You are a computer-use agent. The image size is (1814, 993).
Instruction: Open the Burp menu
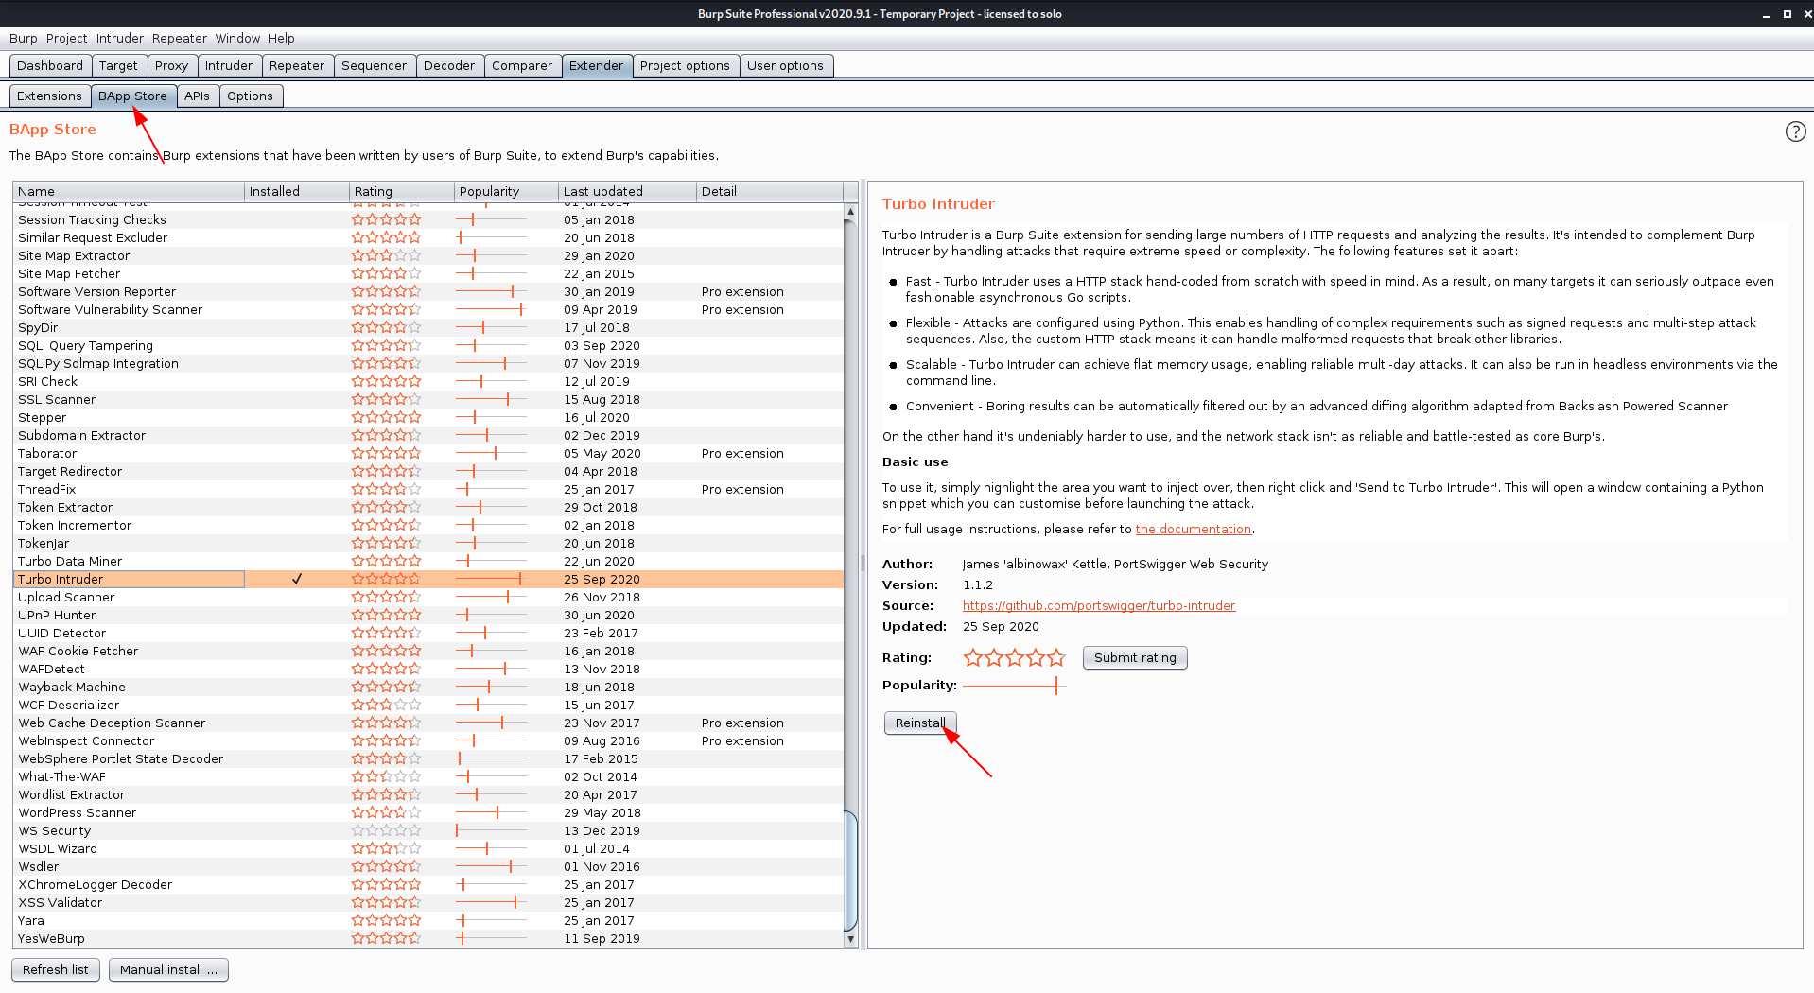pyautogui.click(x=24, y=39)
